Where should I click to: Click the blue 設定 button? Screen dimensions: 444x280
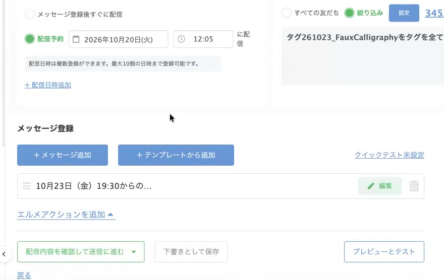point(404,13)
